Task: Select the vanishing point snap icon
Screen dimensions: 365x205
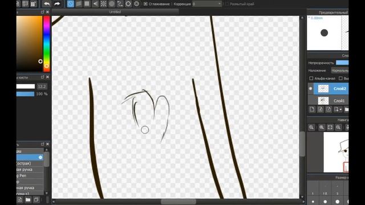Action: (x=95, y=4)
